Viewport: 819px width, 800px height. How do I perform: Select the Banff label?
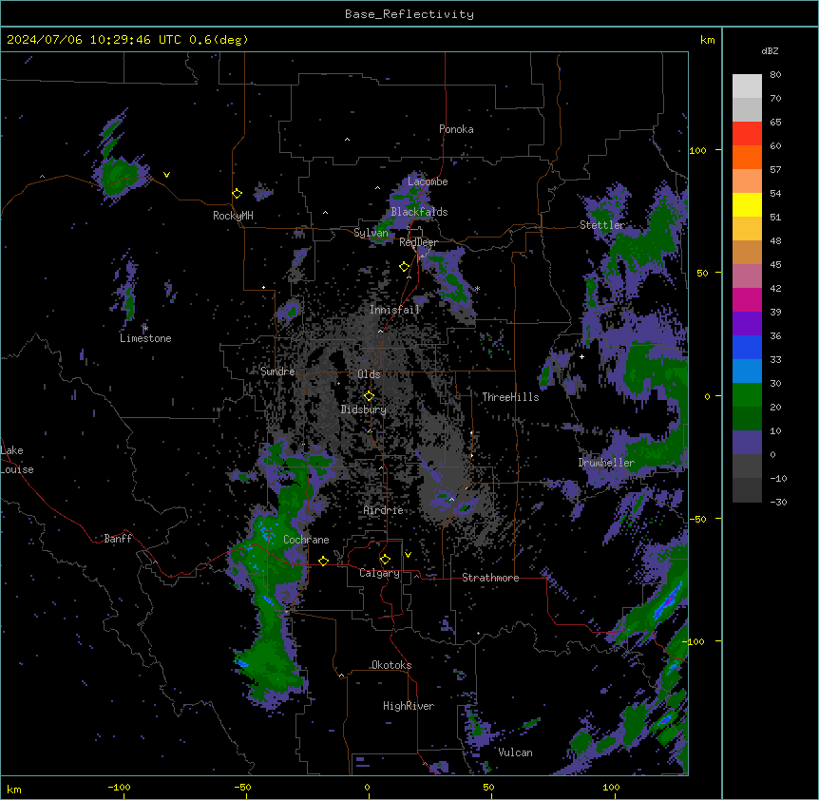(118, 539)
